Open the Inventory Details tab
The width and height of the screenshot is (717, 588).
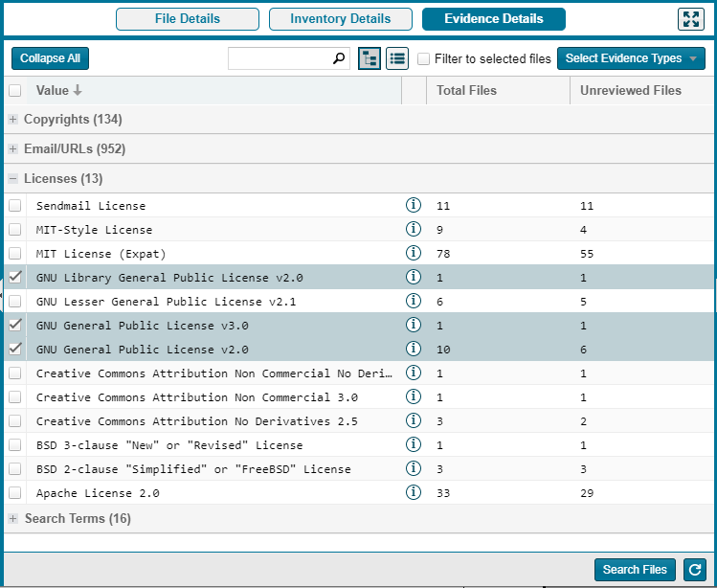pos(340,19)
